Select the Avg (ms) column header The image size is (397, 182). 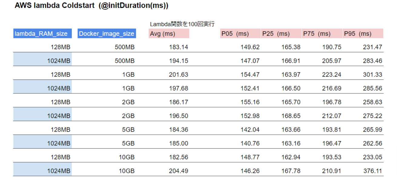[x=169, y=34]
